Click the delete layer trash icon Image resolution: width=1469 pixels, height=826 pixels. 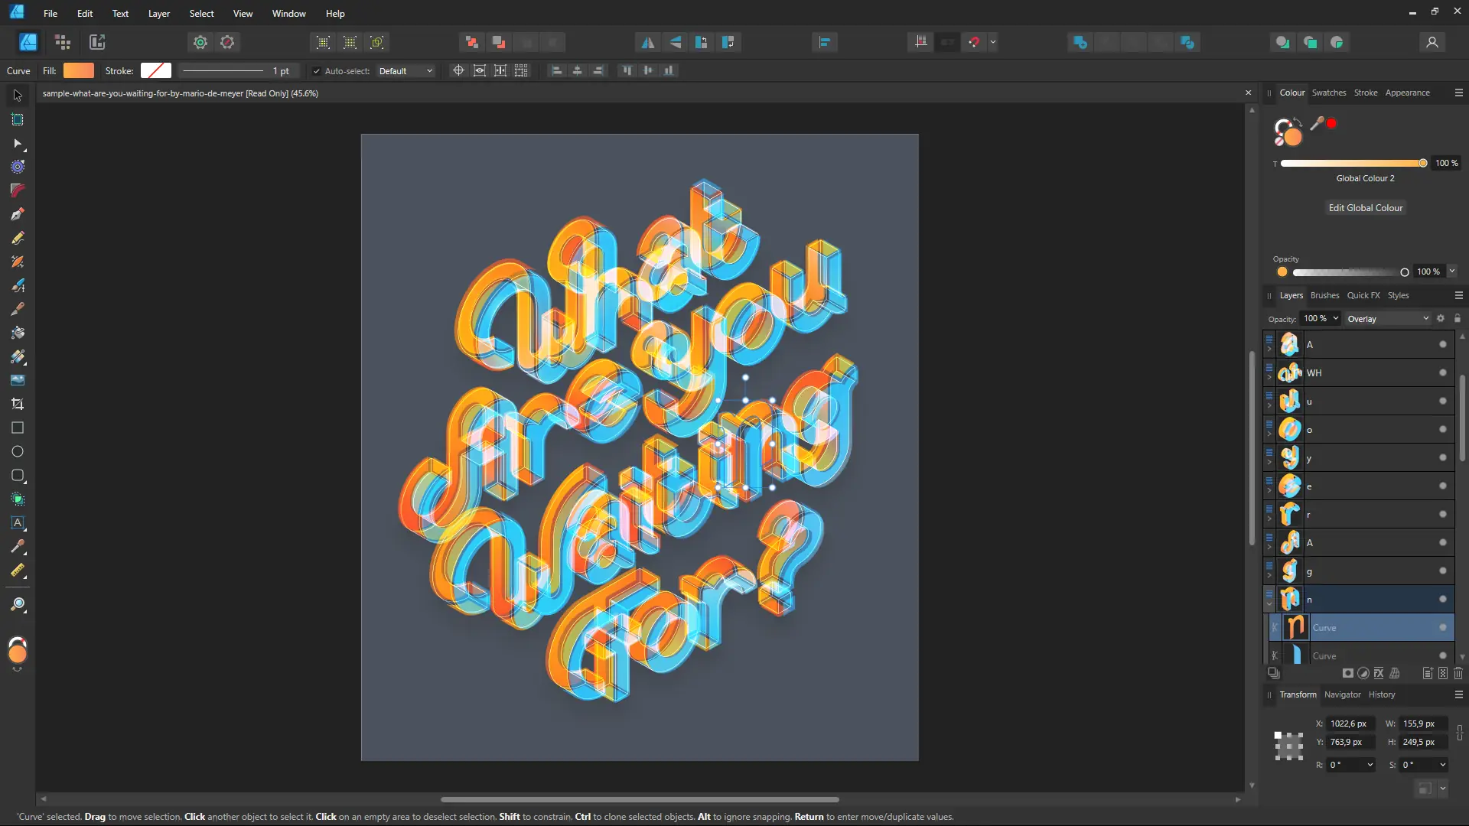1458,673
